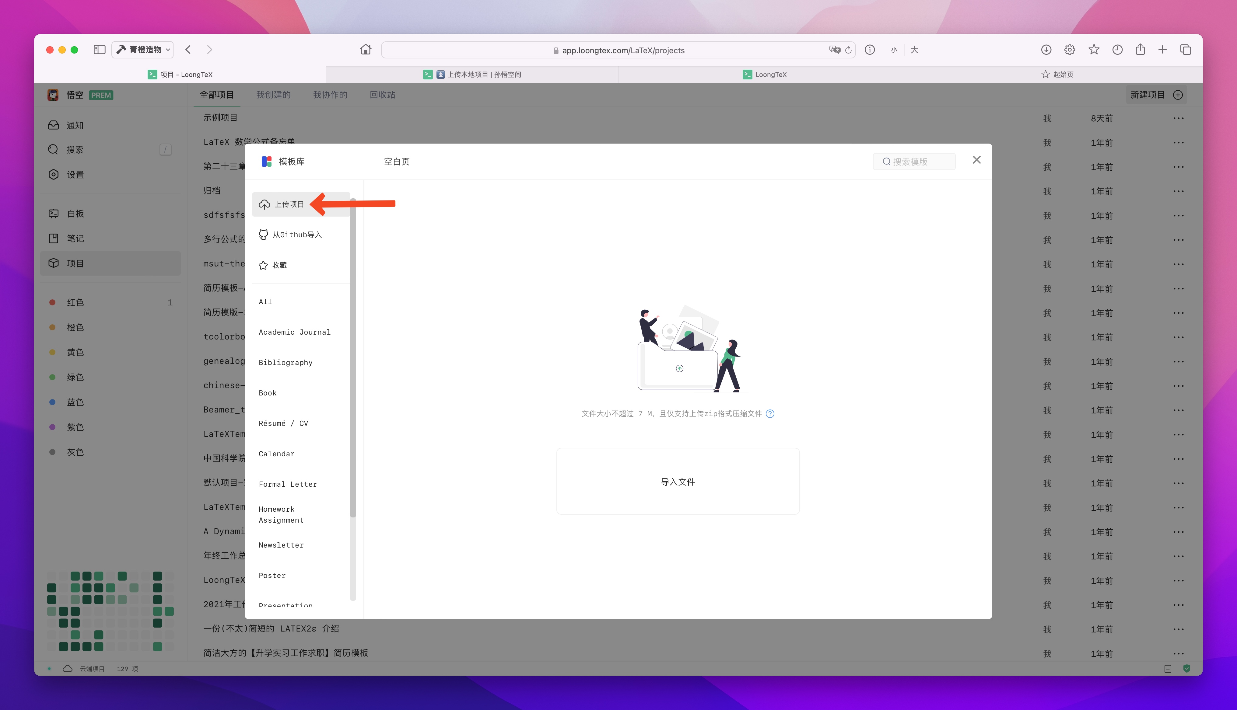This screenshot has width=1237, height=710.
Task: Click the translate icon in address bar
Action: [835, 50]
